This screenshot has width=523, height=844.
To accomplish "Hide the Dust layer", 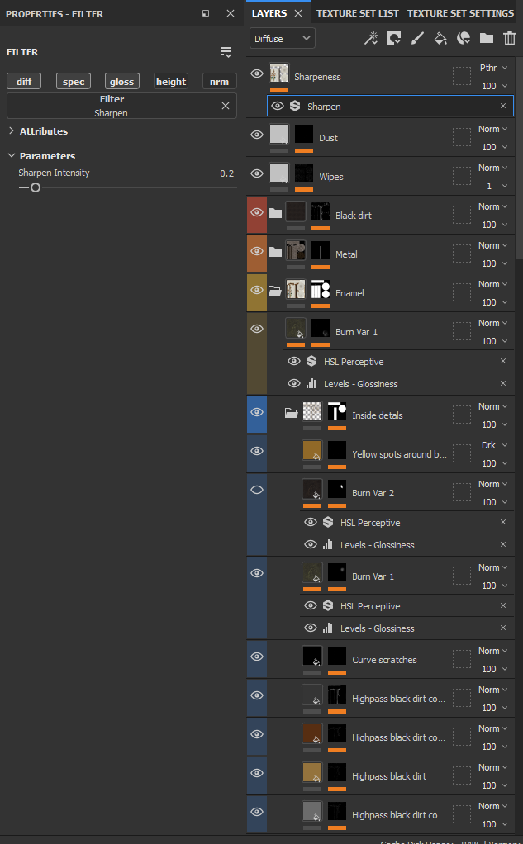I will pyautogui.click(x=257, y=135).
